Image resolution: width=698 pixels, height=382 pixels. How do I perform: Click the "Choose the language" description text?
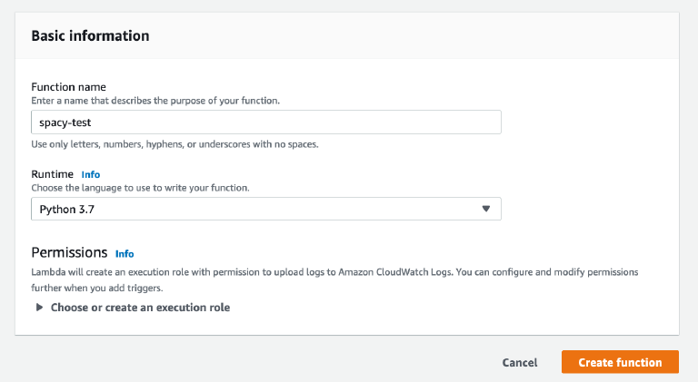140,188
